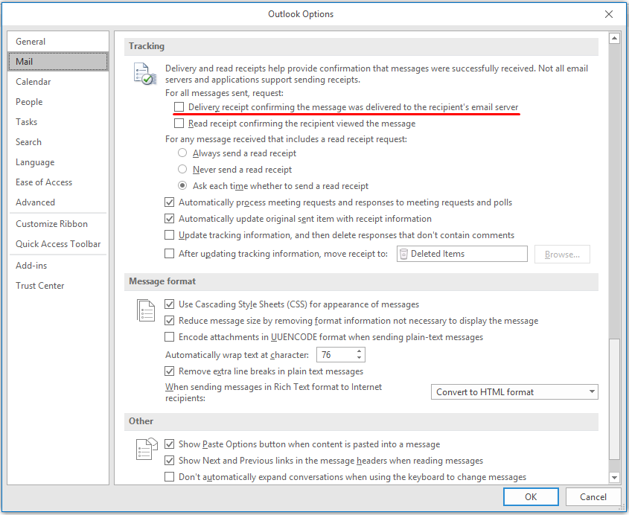
Task: Decrease the wrap text character value
Action: [359, 358]
